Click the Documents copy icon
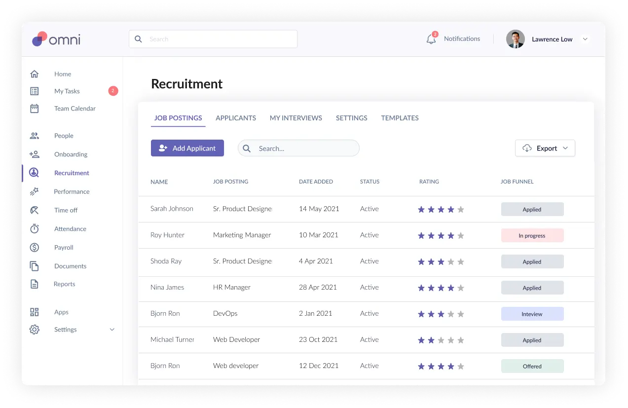 [35, 266]
